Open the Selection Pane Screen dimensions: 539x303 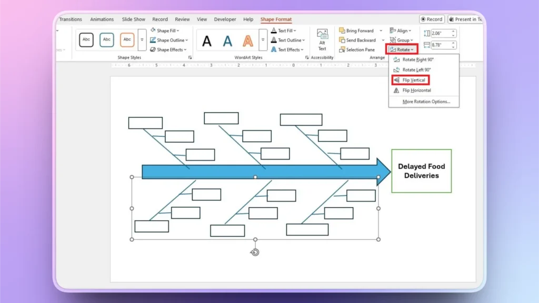coord(360,49)
